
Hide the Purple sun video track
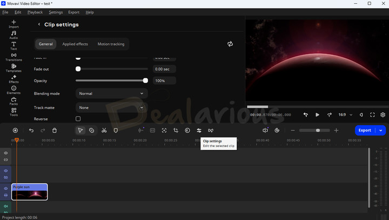coord(6,188)
